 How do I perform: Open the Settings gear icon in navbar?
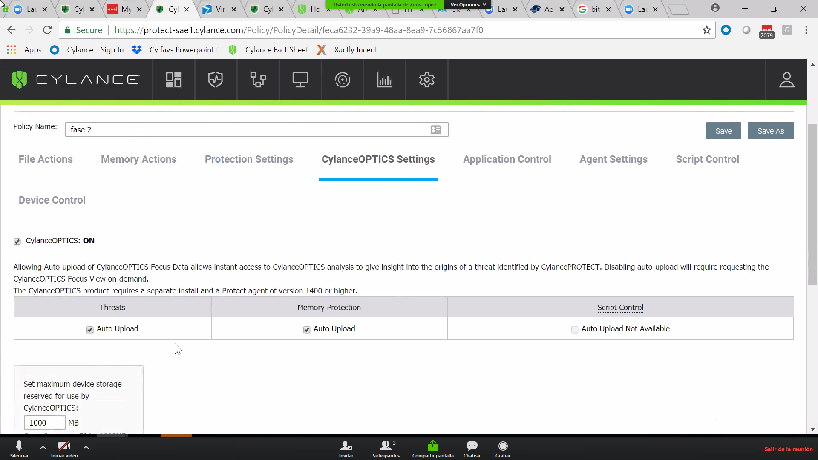(x=426, y=80)
